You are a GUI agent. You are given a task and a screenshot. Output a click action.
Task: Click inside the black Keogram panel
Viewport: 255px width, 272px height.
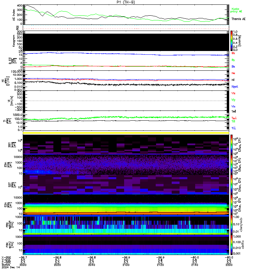tap(126, 42)
